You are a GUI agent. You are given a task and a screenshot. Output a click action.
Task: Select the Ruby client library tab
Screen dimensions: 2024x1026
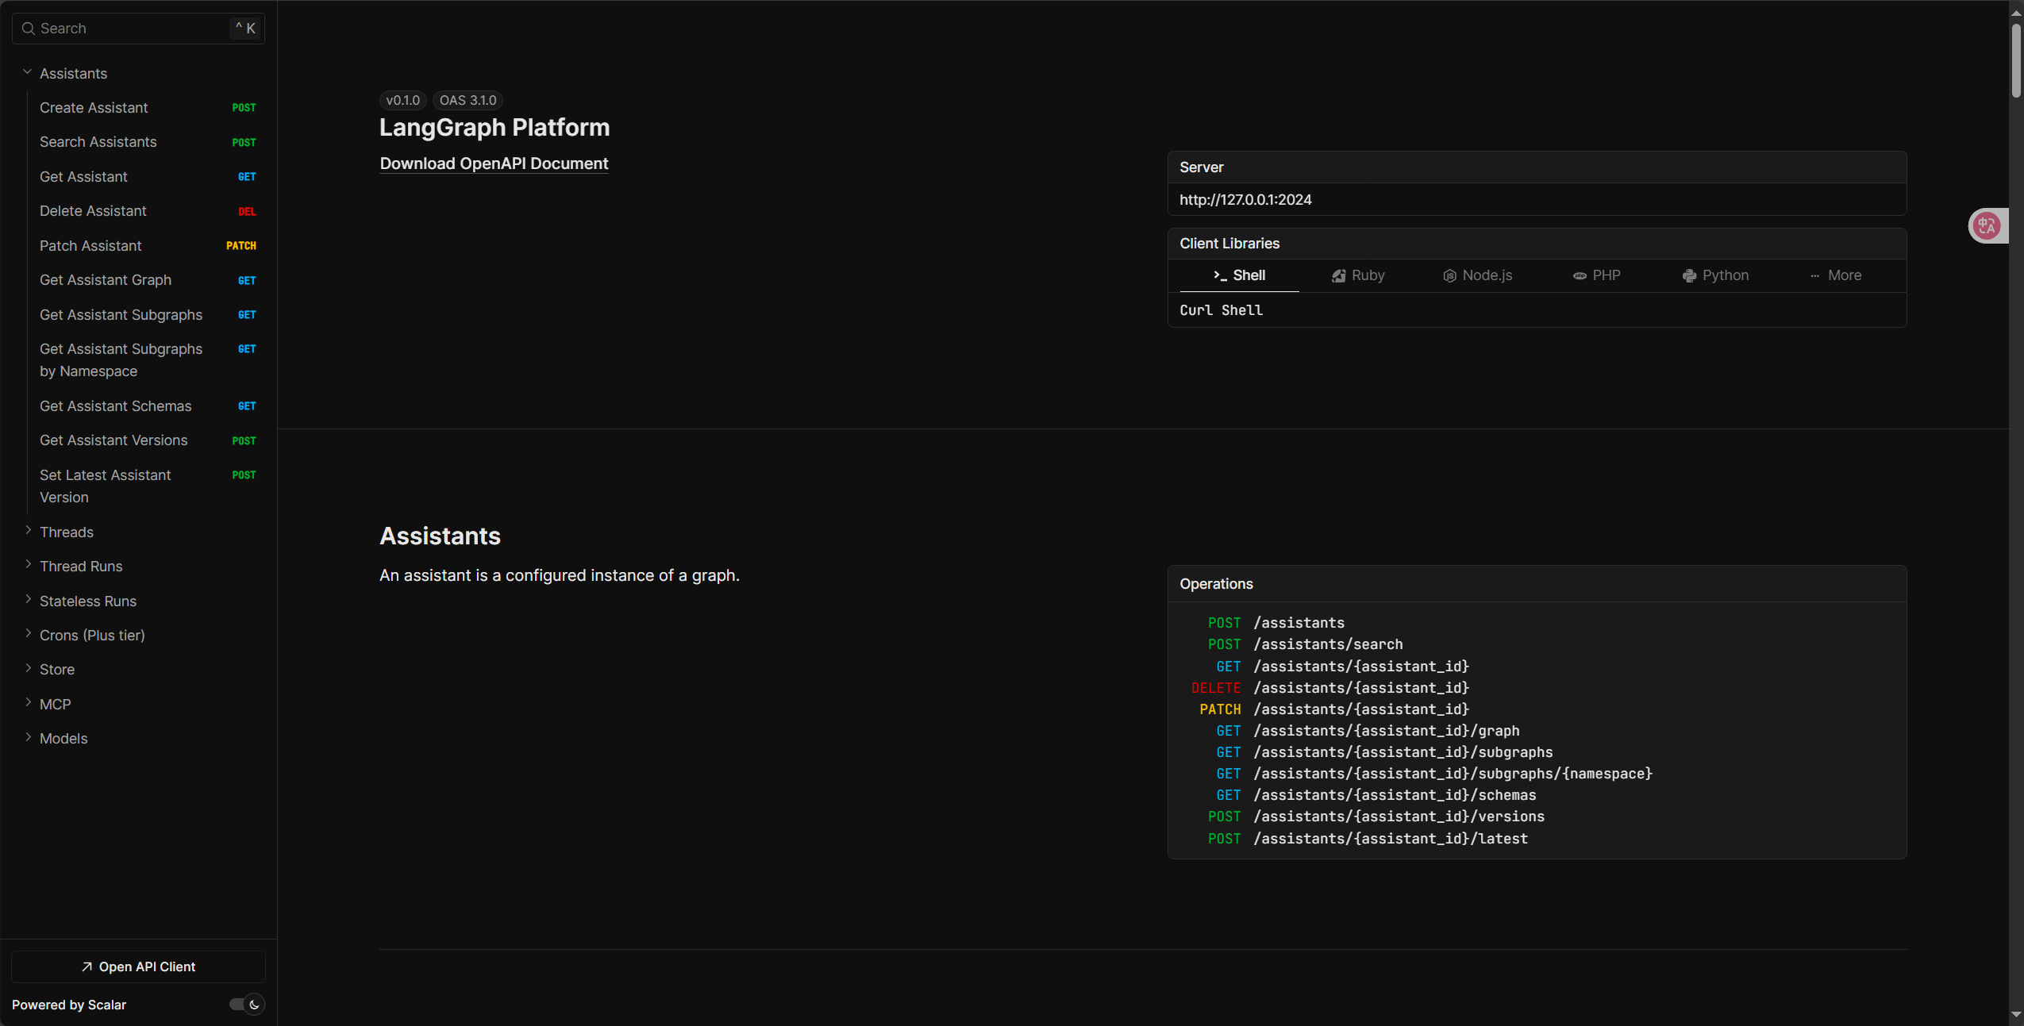pyautogui.click(x=1358, y=275)
